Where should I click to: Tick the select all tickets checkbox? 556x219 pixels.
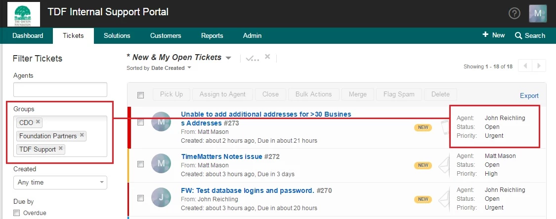tap(141, 95)
